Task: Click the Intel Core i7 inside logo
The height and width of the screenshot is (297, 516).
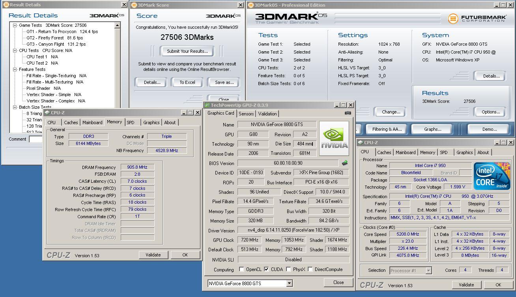Action: [x=492, y=176]
